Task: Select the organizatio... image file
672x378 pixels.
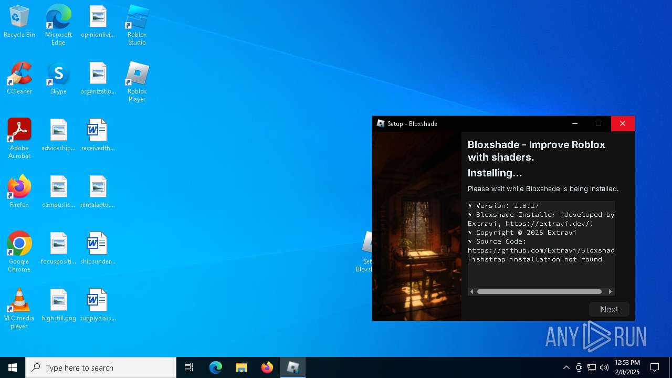Action: pos(98,79)
